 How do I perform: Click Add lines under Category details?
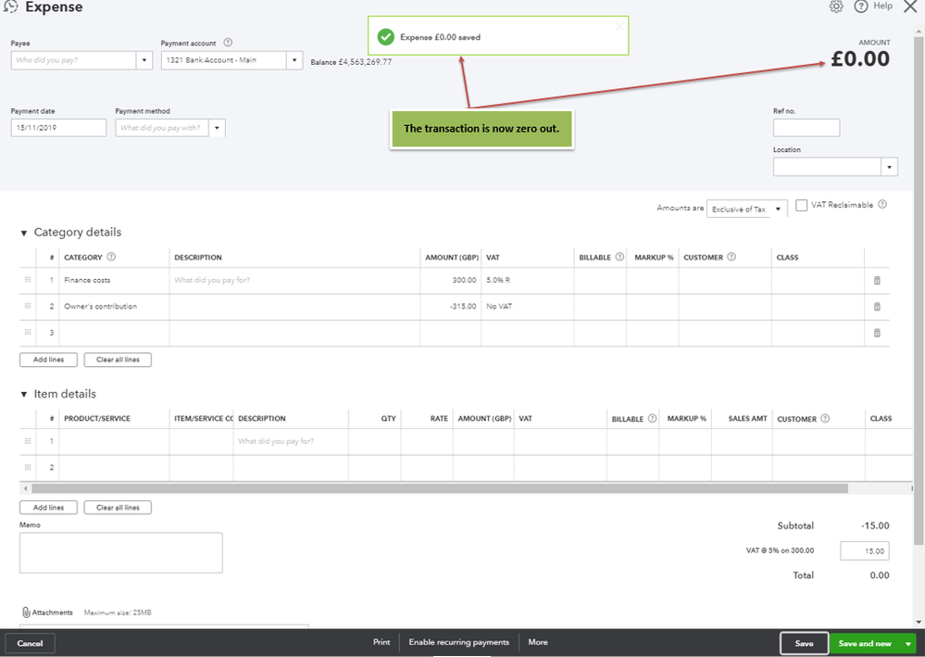click(48, 360)
